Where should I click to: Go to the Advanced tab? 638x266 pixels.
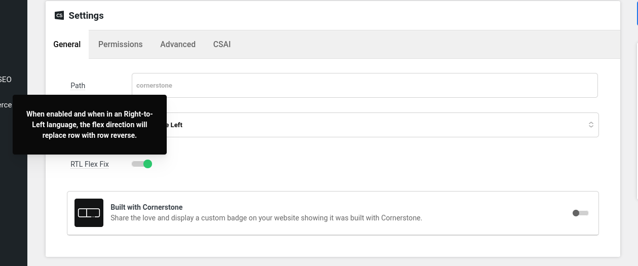[x=178, y=45]
